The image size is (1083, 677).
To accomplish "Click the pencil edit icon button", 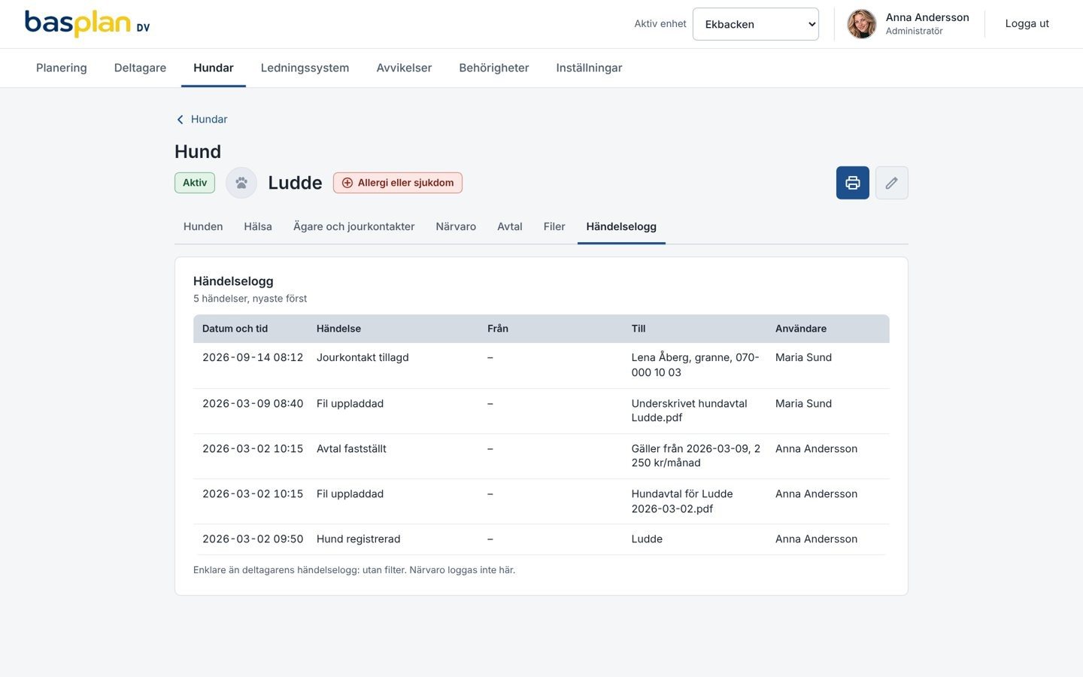I will coord(891,183).
